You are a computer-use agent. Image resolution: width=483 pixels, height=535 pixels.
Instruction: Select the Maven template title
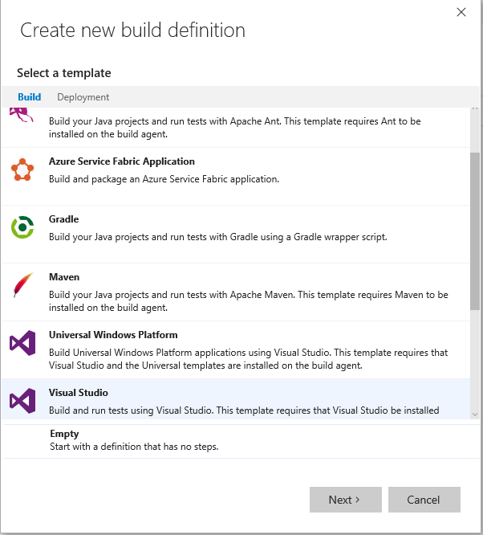pos(64,277)
